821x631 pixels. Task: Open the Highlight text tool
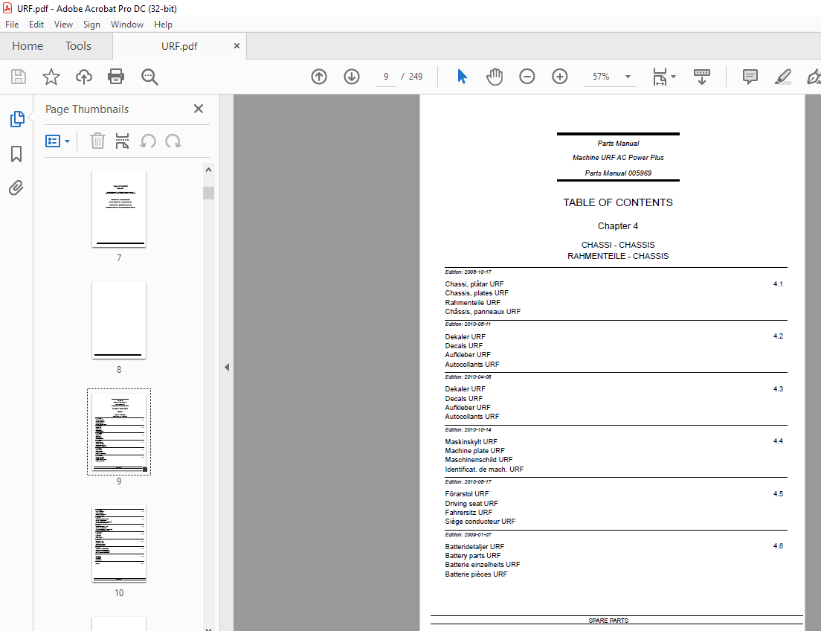pyautogui.click(x=782, y=77)
